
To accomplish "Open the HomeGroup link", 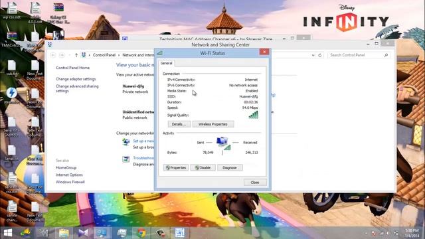I will click(66, 168).
